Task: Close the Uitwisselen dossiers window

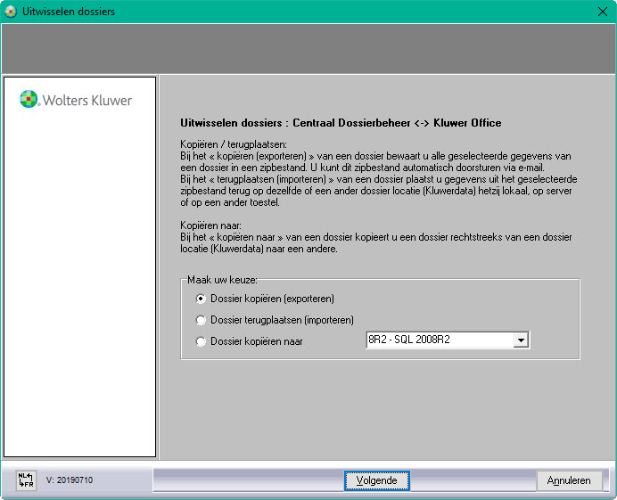Action: click(x=601, y=12)
